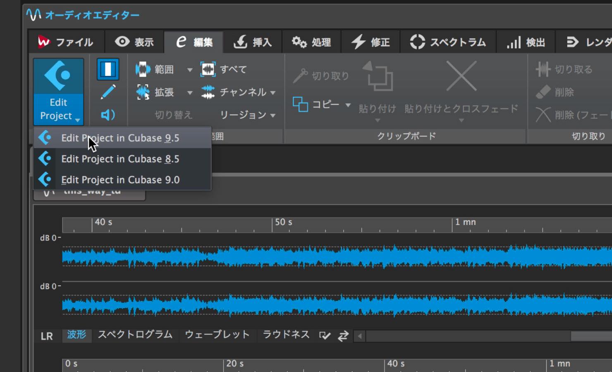
Task: Open the 挿入 tab
Action: 253,42
